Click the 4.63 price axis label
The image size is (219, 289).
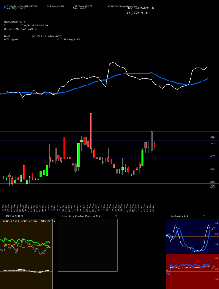[x=212, y=143]
